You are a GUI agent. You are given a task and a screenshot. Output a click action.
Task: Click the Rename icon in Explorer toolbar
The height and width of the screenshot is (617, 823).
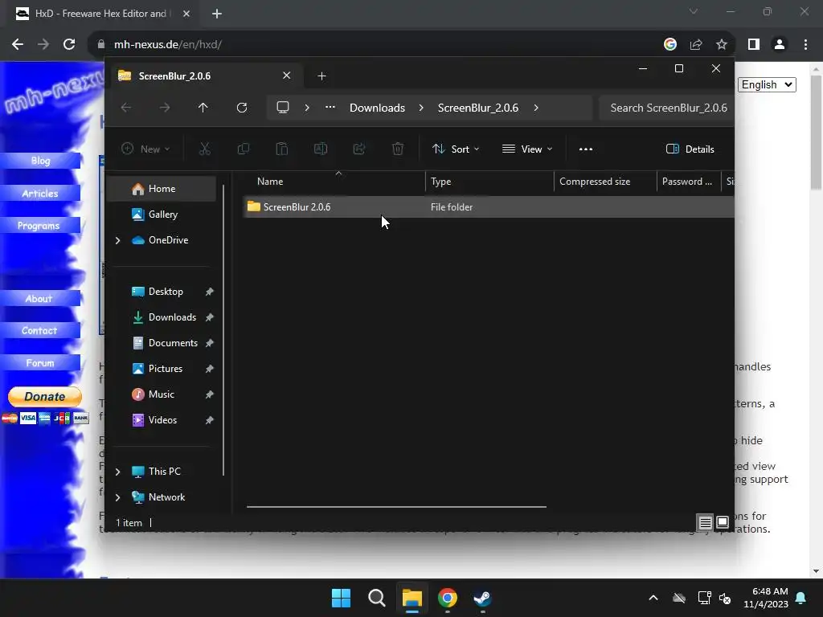(321, 149)
